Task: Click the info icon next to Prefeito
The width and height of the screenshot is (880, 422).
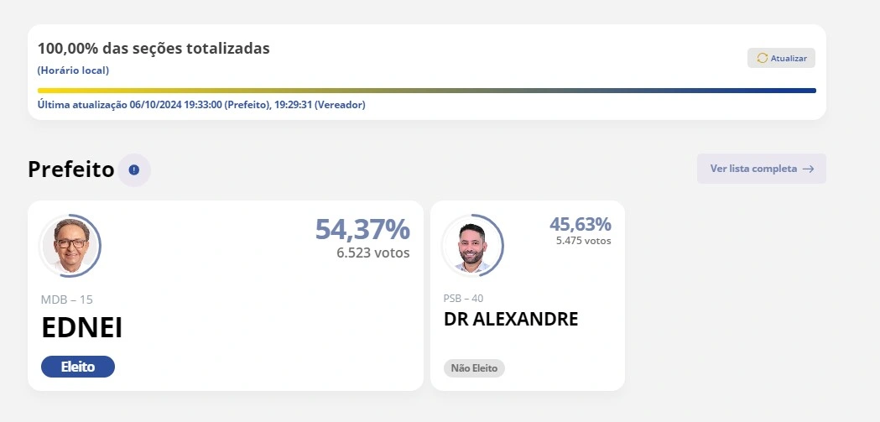Action: (x=134, y=170)
